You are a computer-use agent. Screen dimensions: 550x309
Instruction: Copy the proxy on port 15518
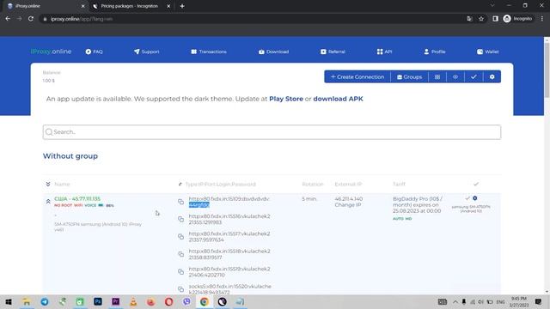[181, 254]
